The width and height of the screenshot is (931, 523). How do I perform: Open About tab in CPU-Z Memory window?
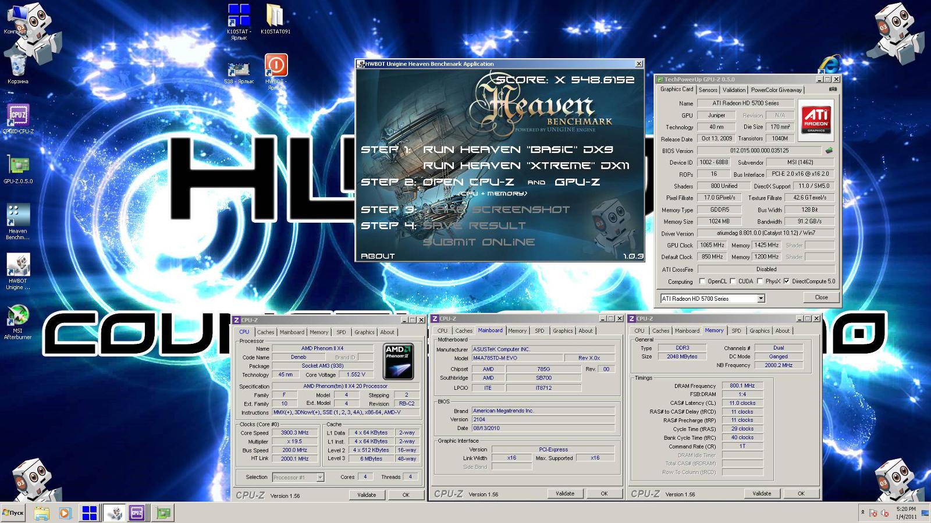coord(783,331)
